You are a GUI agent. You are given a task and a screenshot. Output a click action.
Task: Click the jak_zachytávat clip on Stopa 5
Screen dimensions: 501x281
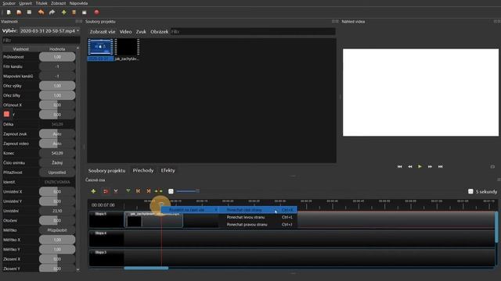[x=154, y=220]
